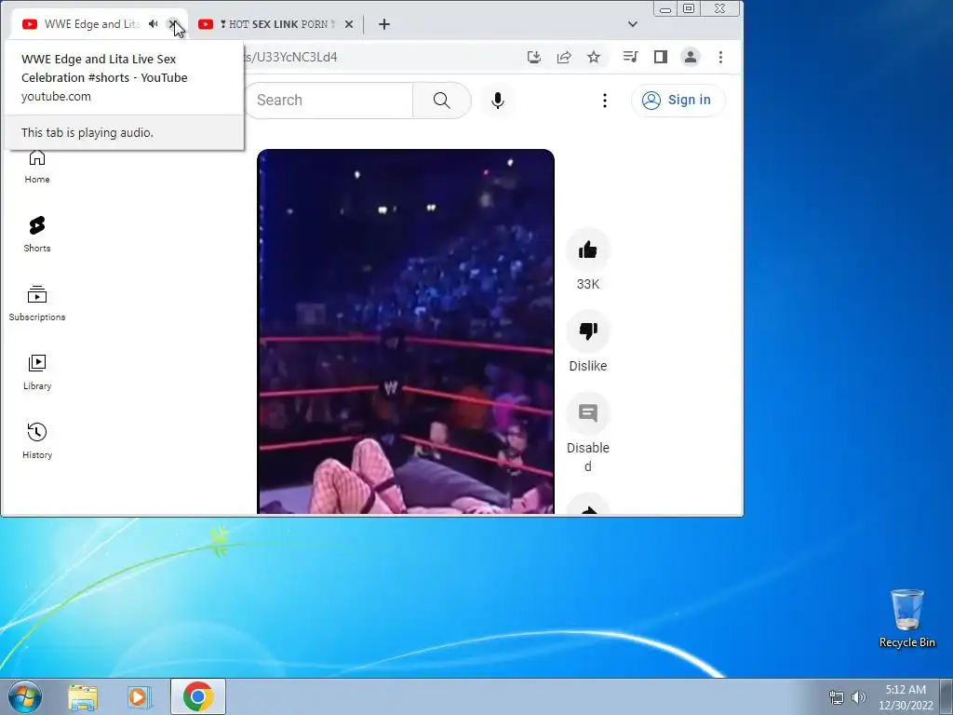Close the second YouTube tab
953x715 pixels.
tap(349, 24)
